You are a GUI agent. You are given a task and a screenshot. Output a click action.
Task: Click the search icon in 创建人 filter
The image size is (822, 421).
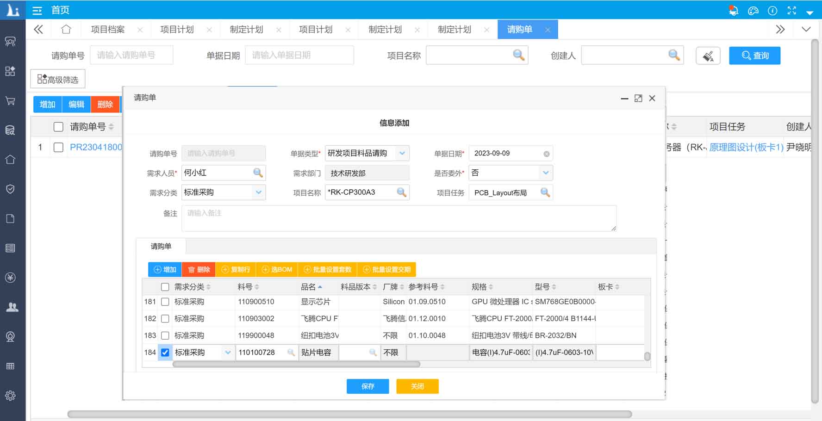click(674, 55)
